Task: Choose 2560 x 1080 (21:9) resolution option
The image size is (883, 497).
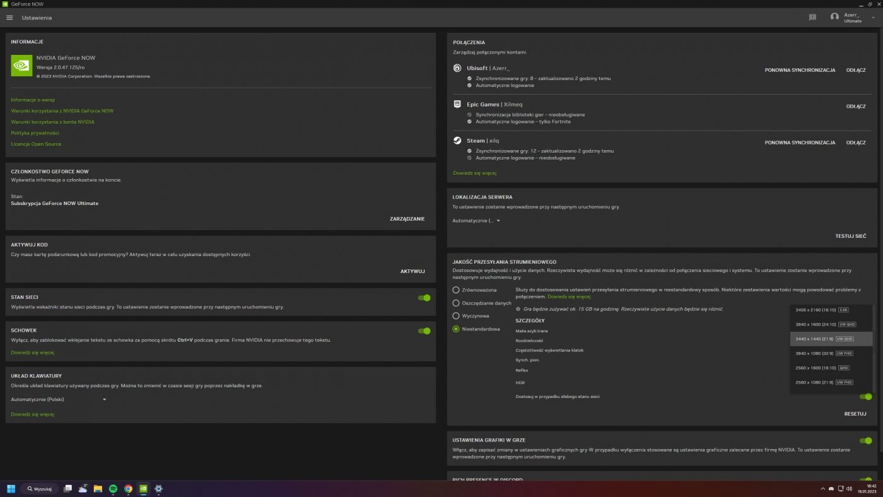Action: [831, 382]
